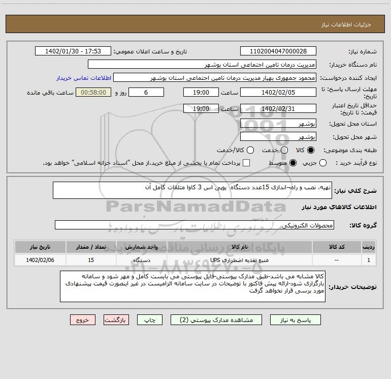Click the اطلاعات کالاهای مورد نیاز heading
This screenshot has width=391, height=379.
(339, 207)
